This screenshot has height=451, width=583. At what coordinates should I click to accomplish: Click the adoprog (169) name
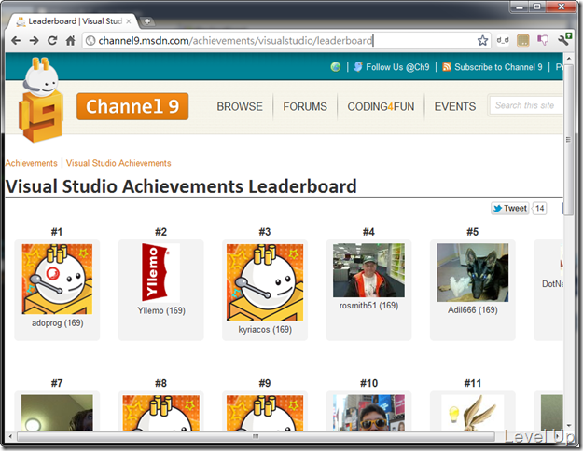[x=57, y=323]
